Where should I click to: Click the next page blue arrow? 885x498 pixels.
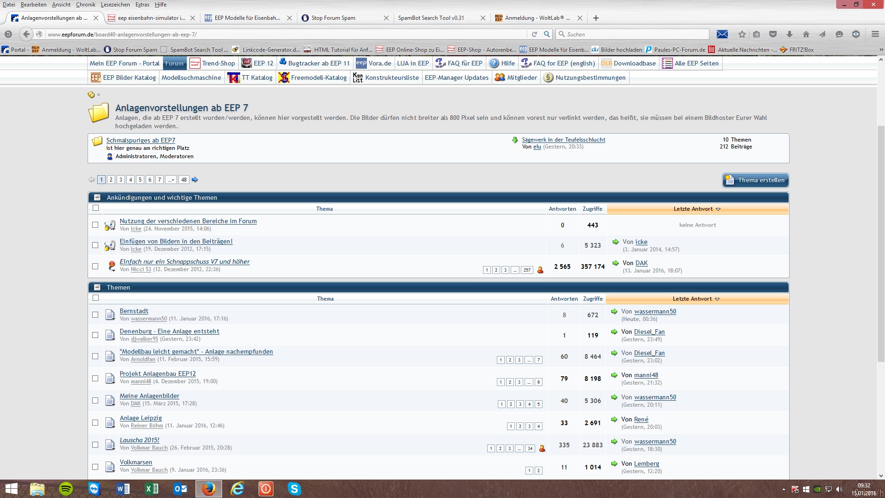(x=195, y=180)
